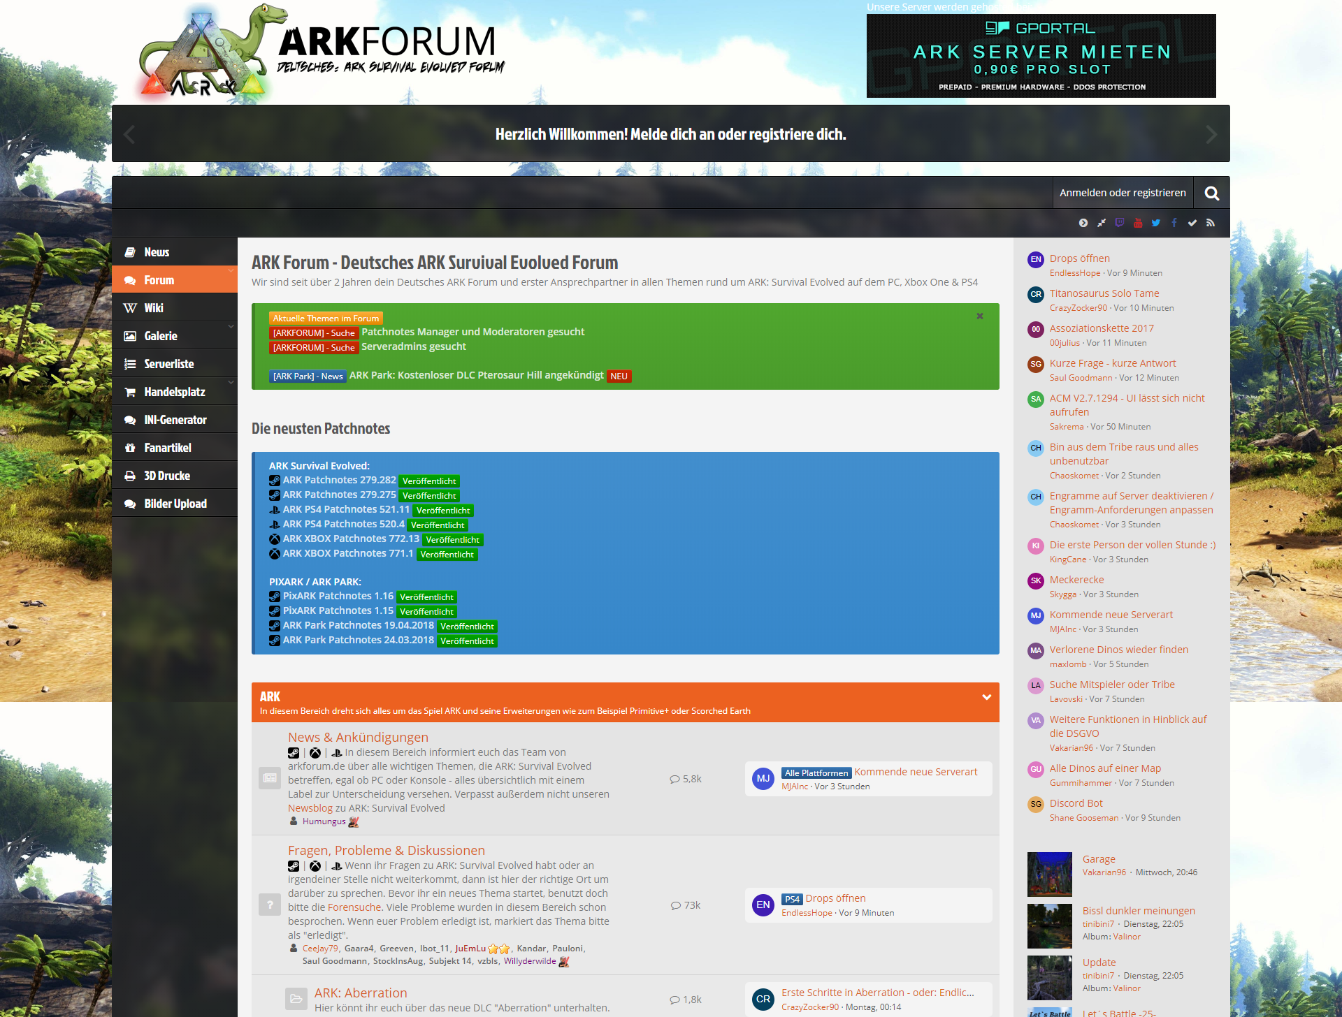
Task: Open ARK Park Pterosaur Hill DLC news
Action: (x=477, y=375)
